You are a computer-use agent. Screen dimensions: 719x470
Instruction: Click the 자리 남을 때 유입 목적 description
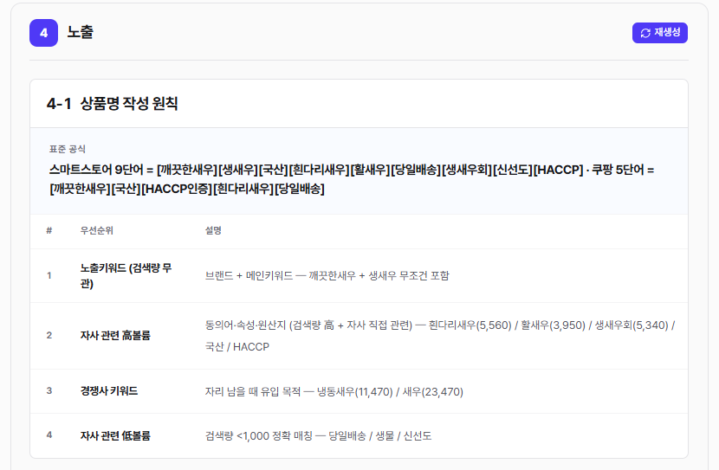(x=334, y=391)
